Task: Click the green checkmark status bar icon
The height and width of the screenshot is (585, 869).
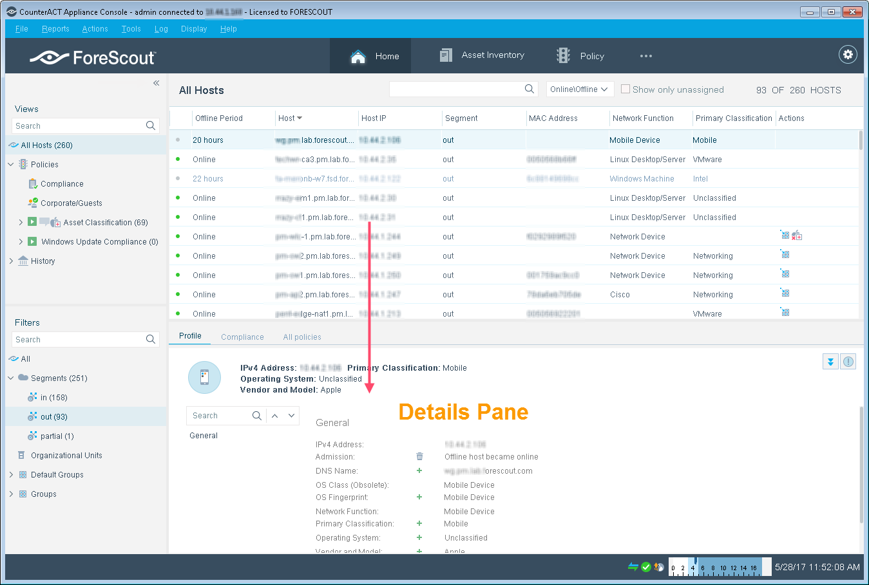Action: (x=646, y=567)
